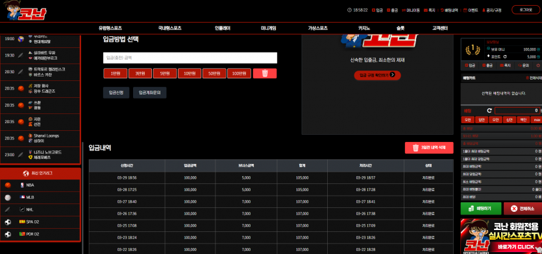The width and height of the screenshot is (542, 254).
Task: Open the 미니게임 menu
Action: (x=268, y=29)
